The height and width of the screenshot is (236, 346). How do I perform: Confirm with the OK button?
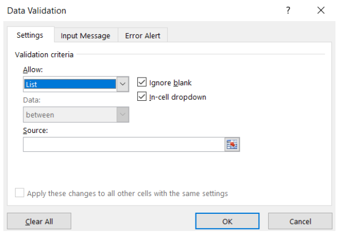coord(227,221)
